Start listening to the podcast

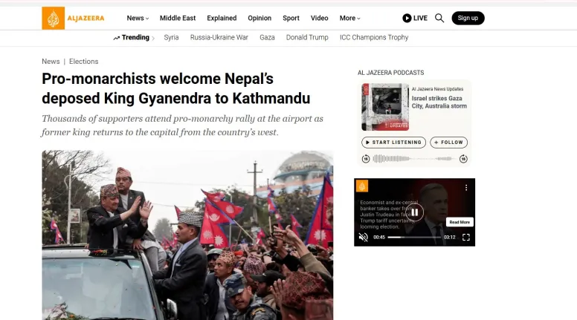coord(393,143)
